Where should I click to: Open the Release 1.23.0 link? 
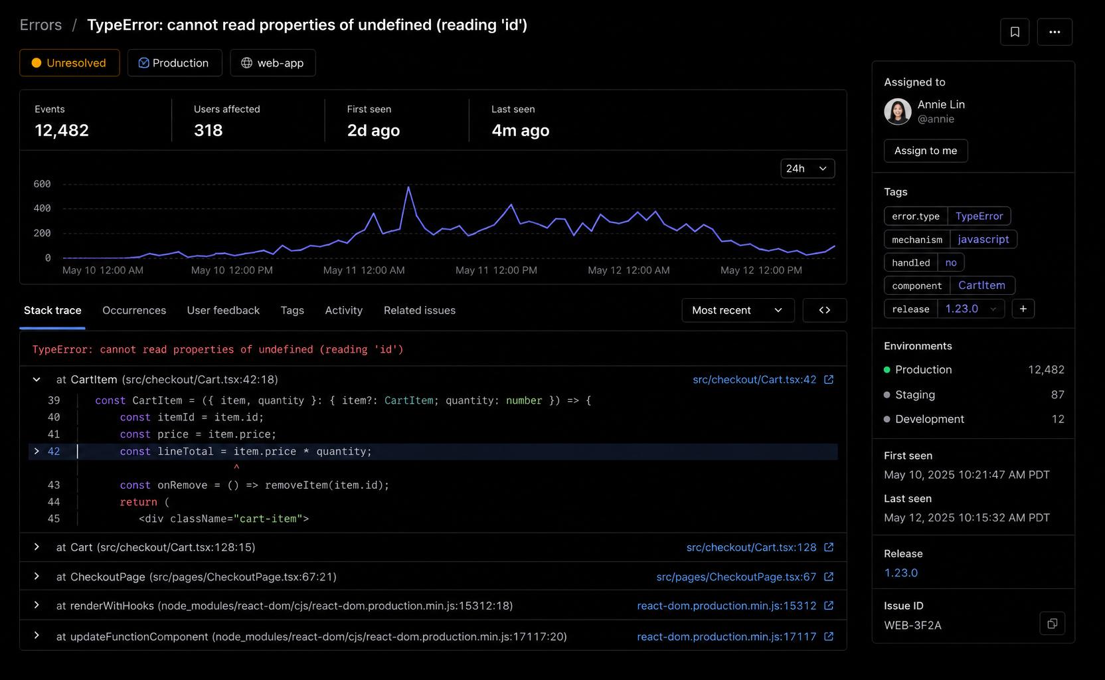click(x=901, y=572)
